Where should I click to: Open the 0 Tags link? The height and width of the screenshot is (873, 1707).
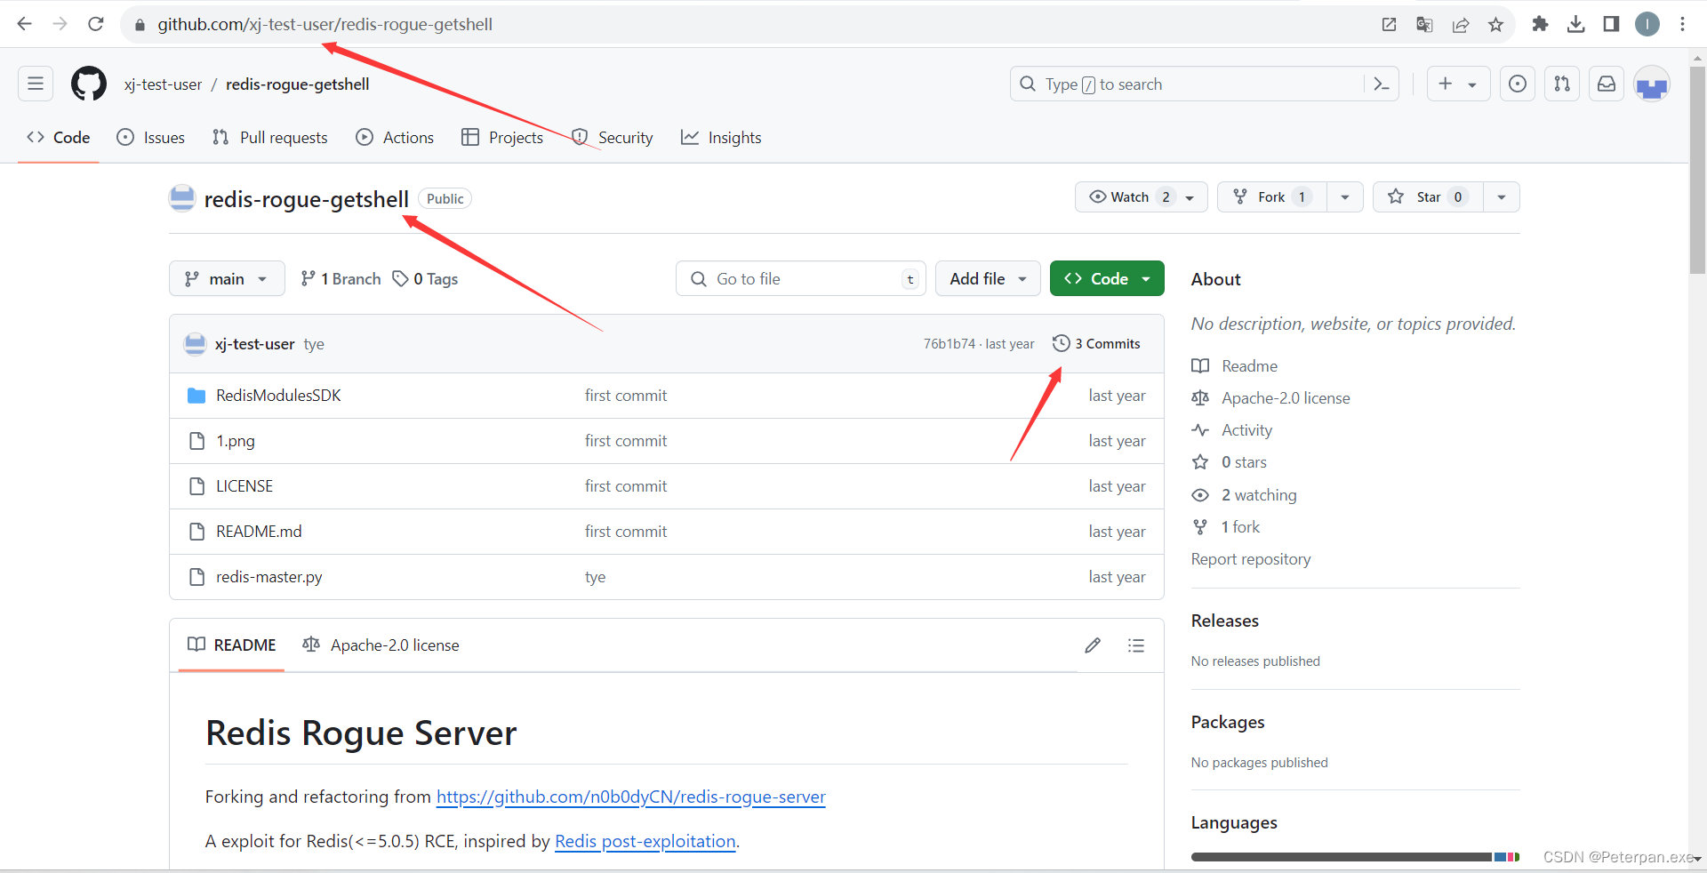tap(426, 279)
